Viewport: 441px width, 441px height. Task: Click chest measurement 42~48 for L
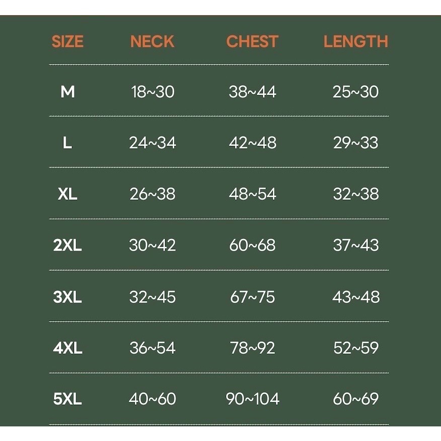[x=252, y=143]
